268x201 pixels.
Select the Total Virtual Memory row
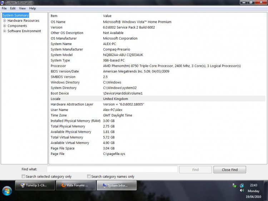tap(158, 137)
